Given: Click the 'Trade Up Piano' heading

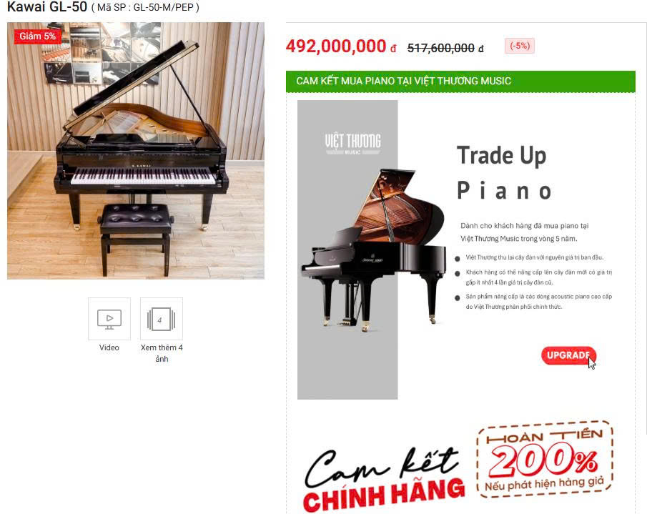Looking at the screenshot, I should tap(504, 172).
